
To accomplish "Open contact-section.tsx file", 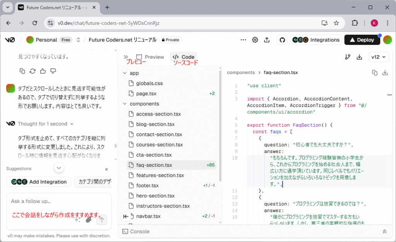I will [x=159, y=134].
